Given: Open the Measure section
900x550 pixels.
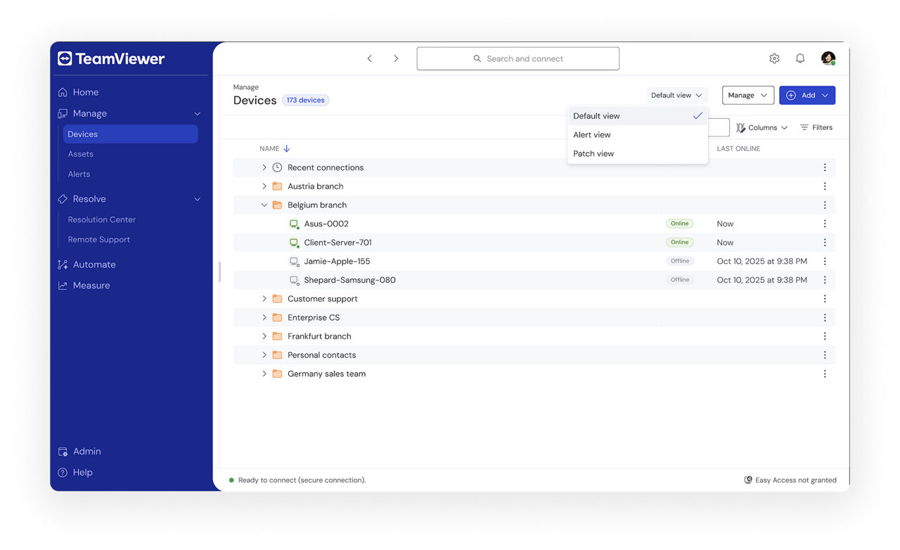Looking at the screenshot, I should tap(84, 286).
